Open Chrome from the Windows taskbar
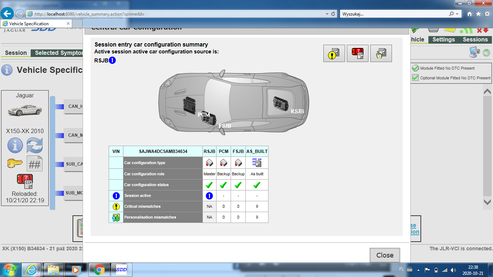Screen dimensions: 493x277 99,269
